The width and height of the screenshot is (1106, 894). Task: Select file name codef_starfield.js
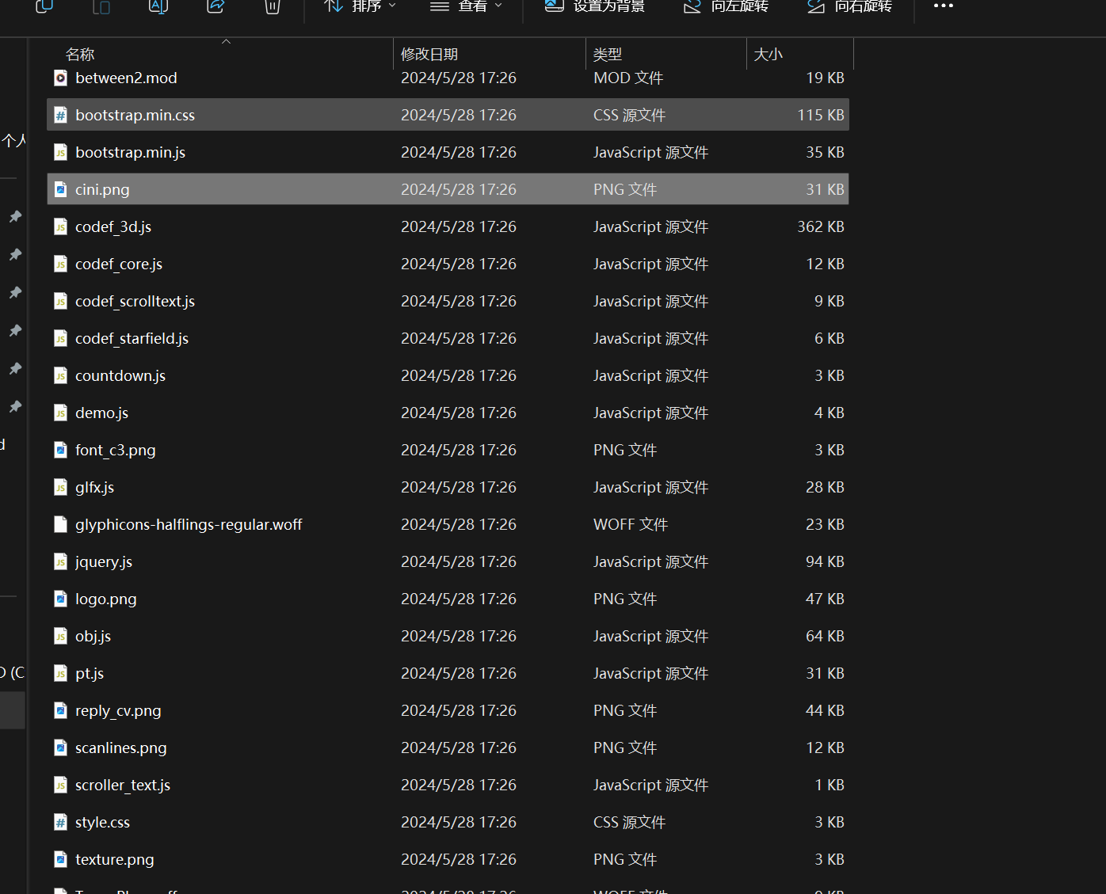132,338
